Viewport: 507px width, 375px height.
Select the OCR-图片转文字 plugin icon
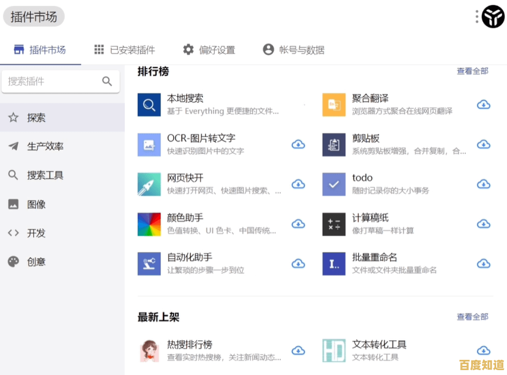click(x=149, y=145)
